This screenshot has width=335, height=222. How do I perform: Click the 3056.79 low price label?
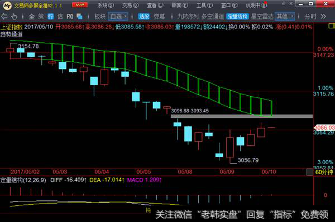(248, 160)
